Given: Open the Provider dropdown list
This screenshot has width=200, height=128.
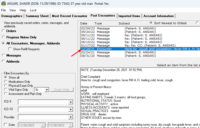Looking at the screenshot, I should [x=70, y=117].
